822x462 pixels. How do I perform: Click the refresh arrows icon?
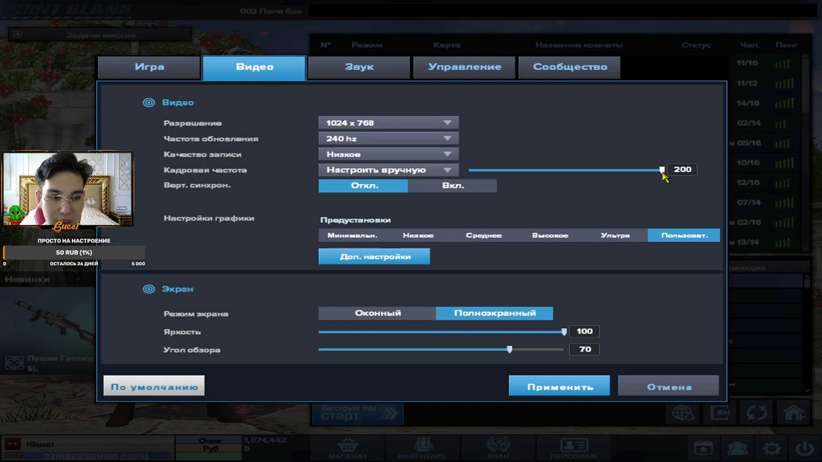[x=756, y=413]
